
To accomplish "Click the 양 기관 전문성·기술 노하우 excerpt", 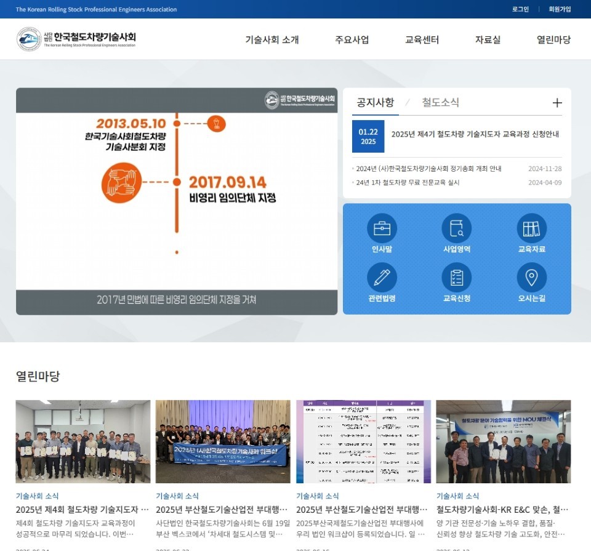I will [x=501, y=528].
